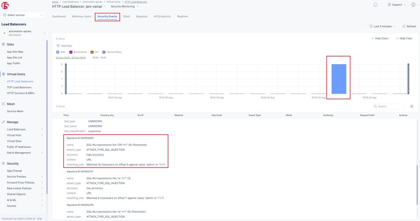Open App Firewall in the sidebar
The height and width of the screenshot is (221, 420).
coord(14,171)
